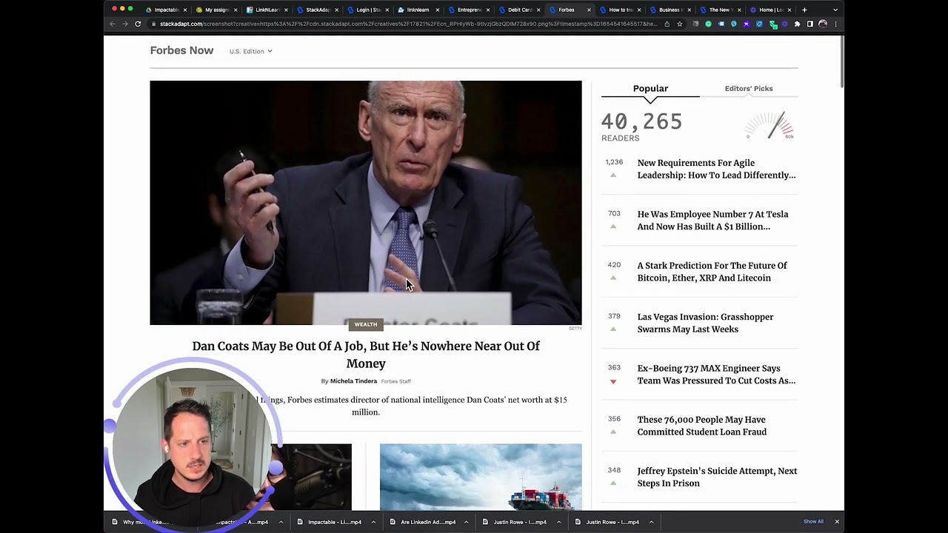Click the Dan Coats hero photo
The width and height of the screenshot is (948, 533).
[366, 203]
